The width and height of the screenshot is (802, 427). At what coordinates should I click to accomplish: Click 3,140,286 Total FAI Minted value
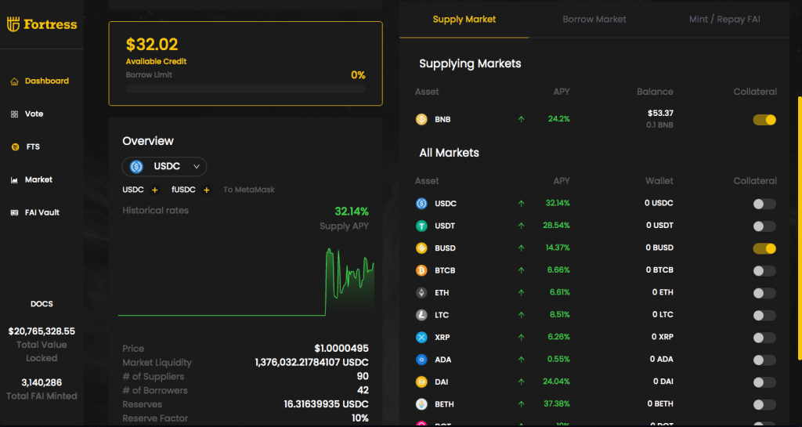42,382
